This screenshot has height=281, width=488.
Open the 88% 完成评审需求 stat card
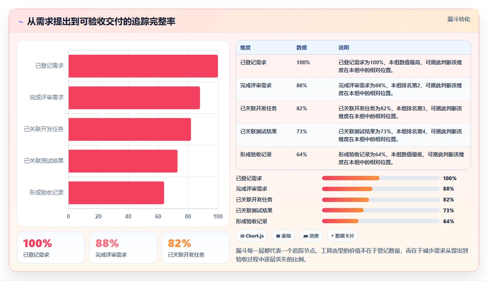123,248
